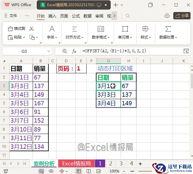Viewport: 193px width, 174px height.
Task: Click the formula bar OFFSET formula
Action: click(x=114, y=51)
